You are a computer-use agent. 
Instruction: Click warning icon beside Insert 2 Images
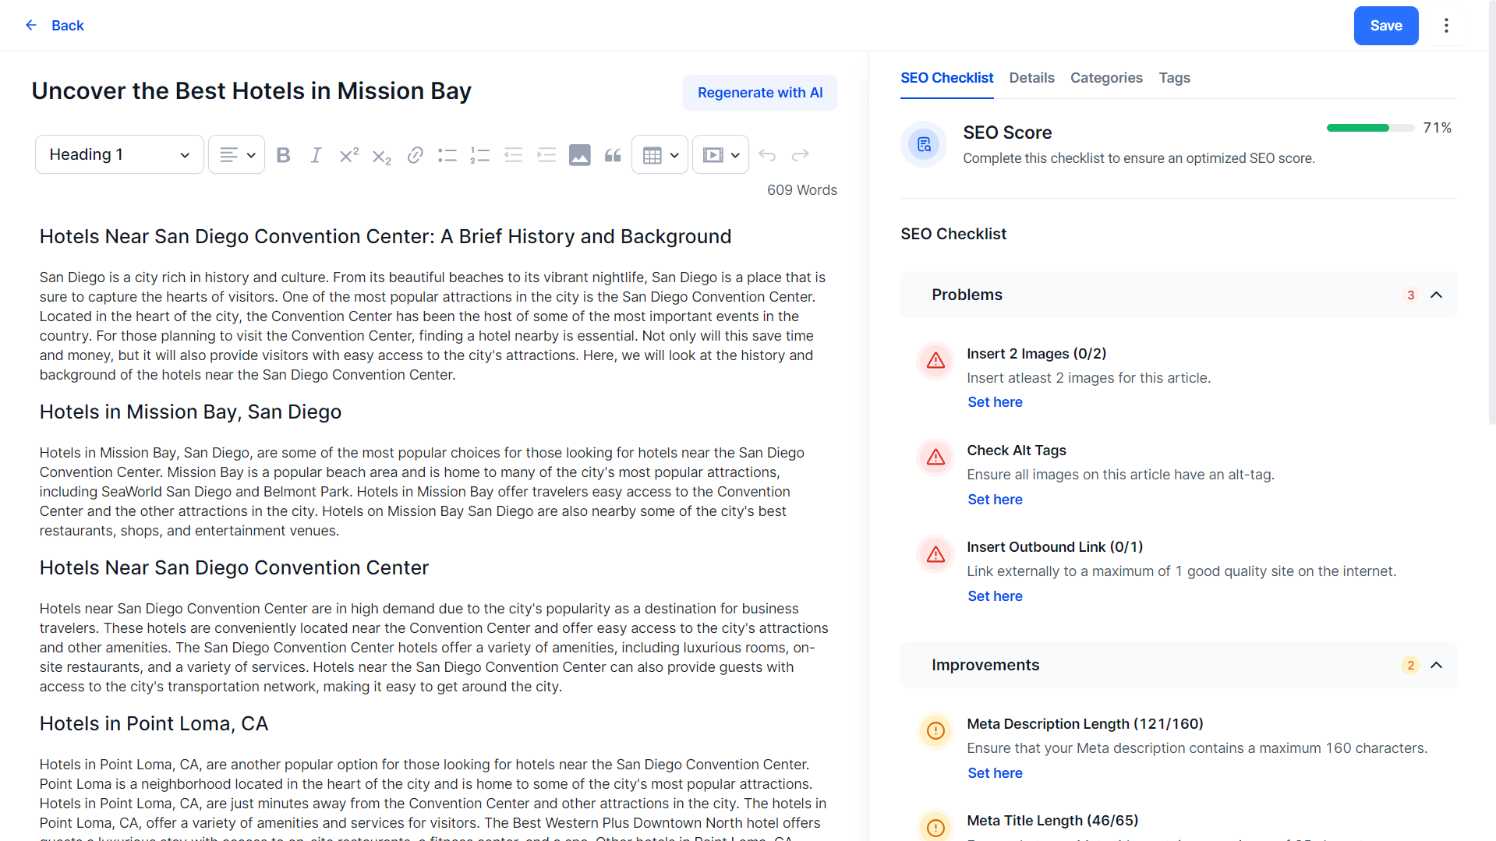935,361
